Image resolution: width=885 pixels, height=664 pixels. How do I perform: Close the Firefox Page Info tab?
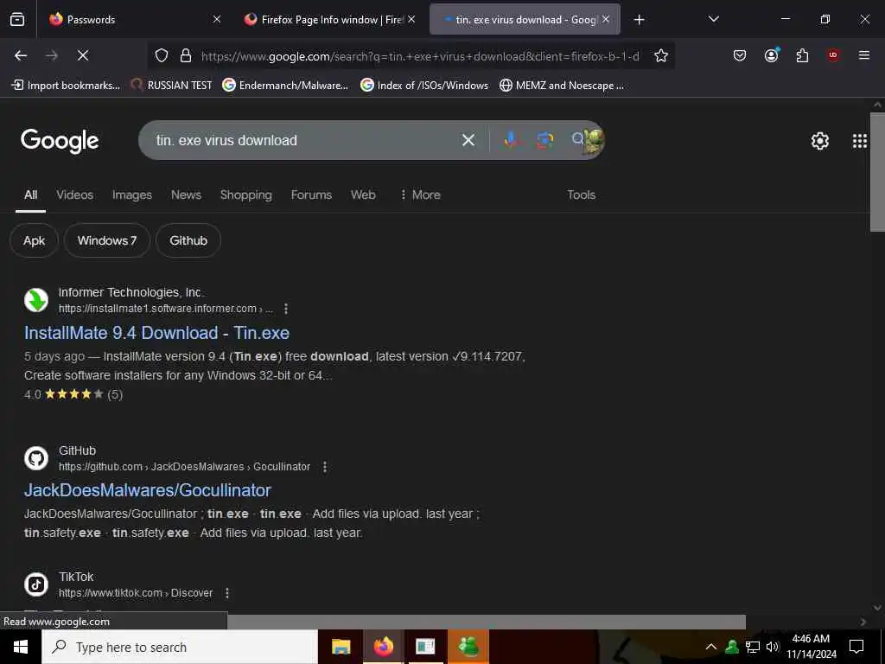pyautogui.click(x=411, y=19)
